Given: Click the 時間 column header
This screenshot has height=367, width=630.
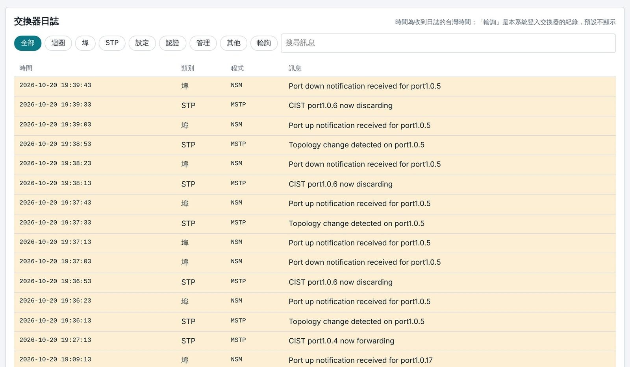Looking at the screenshot, I should pos(26,68).
